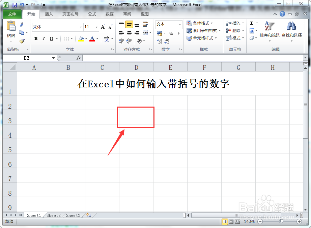Open 条件格式 conditional formatting menu
Screen dimensions: 311x228
(x=200, y=23)
